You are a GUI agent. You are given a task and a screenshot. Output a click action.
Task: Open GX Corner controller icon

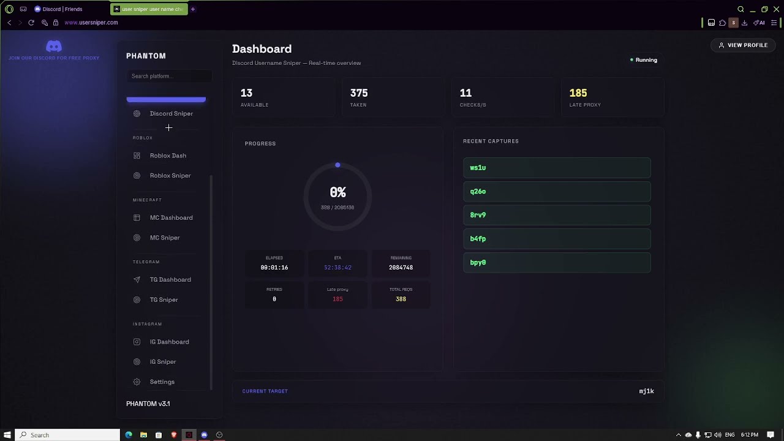23,9
